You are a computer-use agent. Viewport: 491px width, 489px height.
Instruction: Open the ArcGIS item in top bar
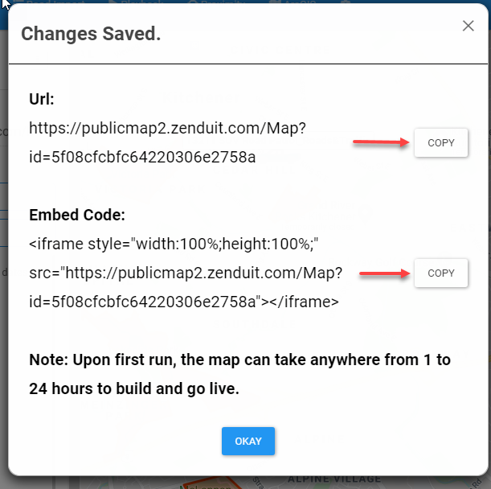[293, 2]
